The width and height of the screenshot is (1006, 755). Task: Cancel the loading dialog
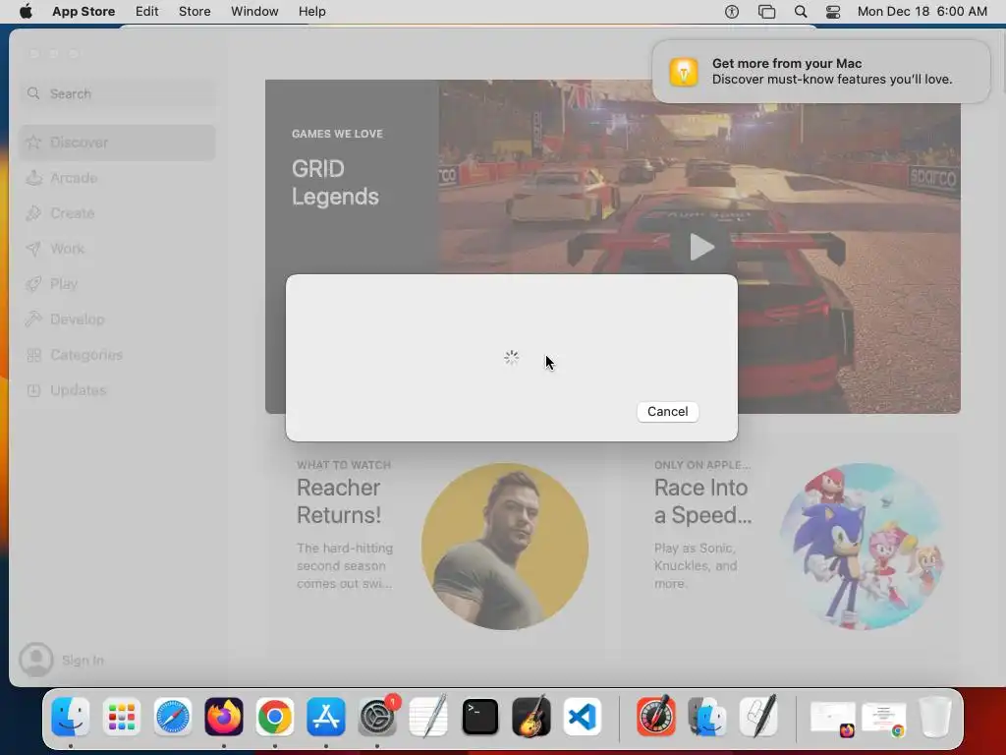click(x=667, y=412)
